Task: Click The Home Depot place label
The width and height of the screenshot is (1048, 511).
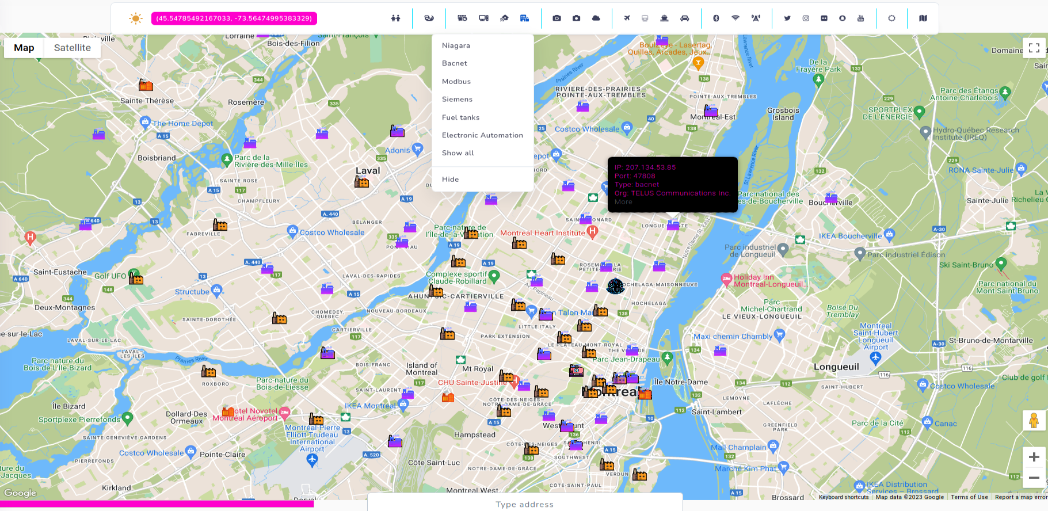Action: pos(182,123)
